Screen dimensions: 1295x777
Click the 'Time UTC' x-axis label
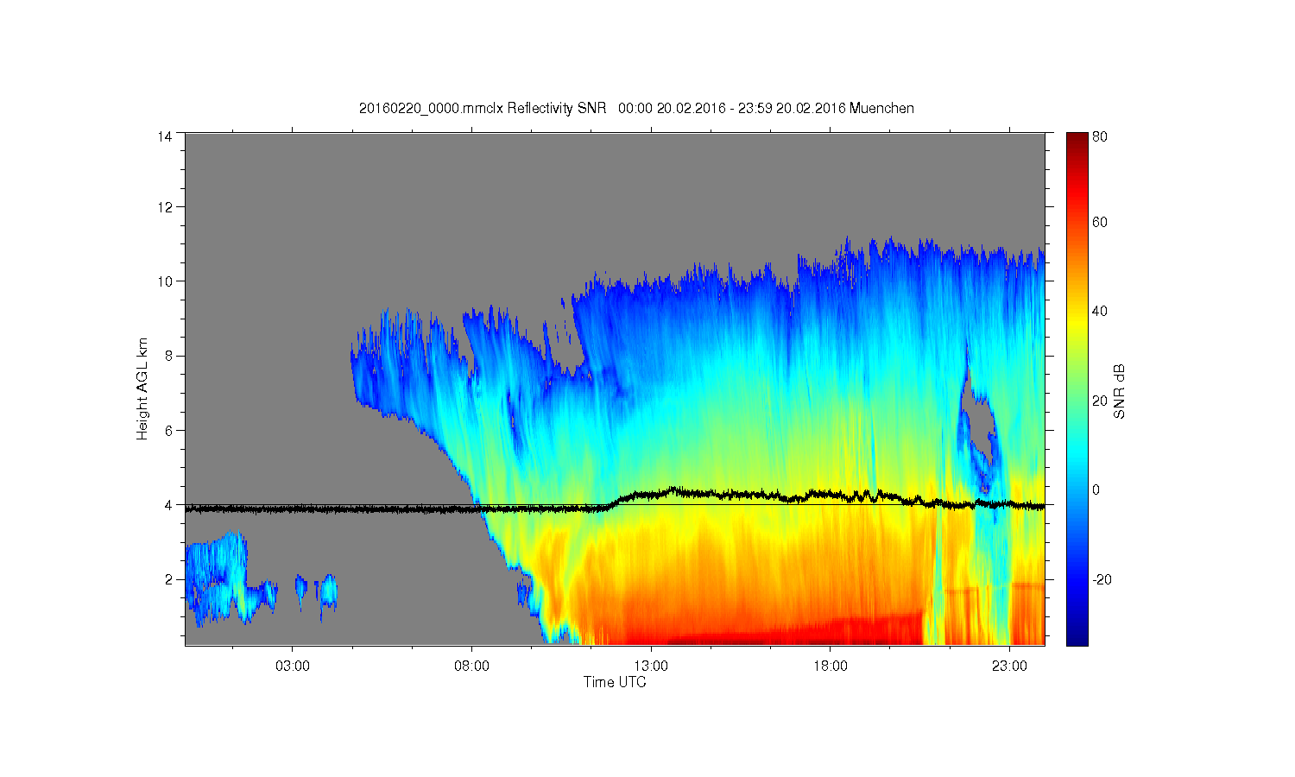click(x=615, y=682)
